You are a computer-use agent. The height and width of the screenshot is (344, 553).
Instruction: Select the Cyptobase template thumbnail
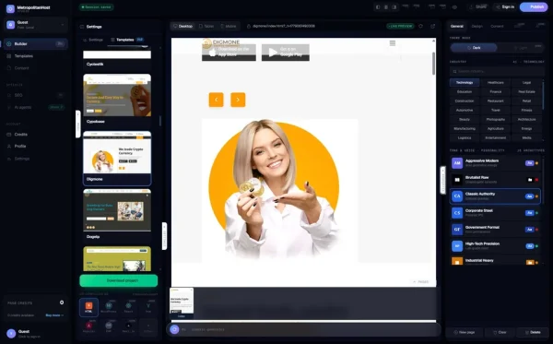117,95
